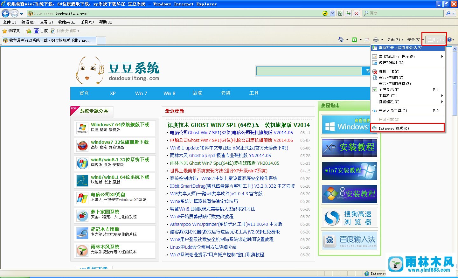Click the 百度 search box in toolbar
458x278 pixels.
click(x=403, y=13)
